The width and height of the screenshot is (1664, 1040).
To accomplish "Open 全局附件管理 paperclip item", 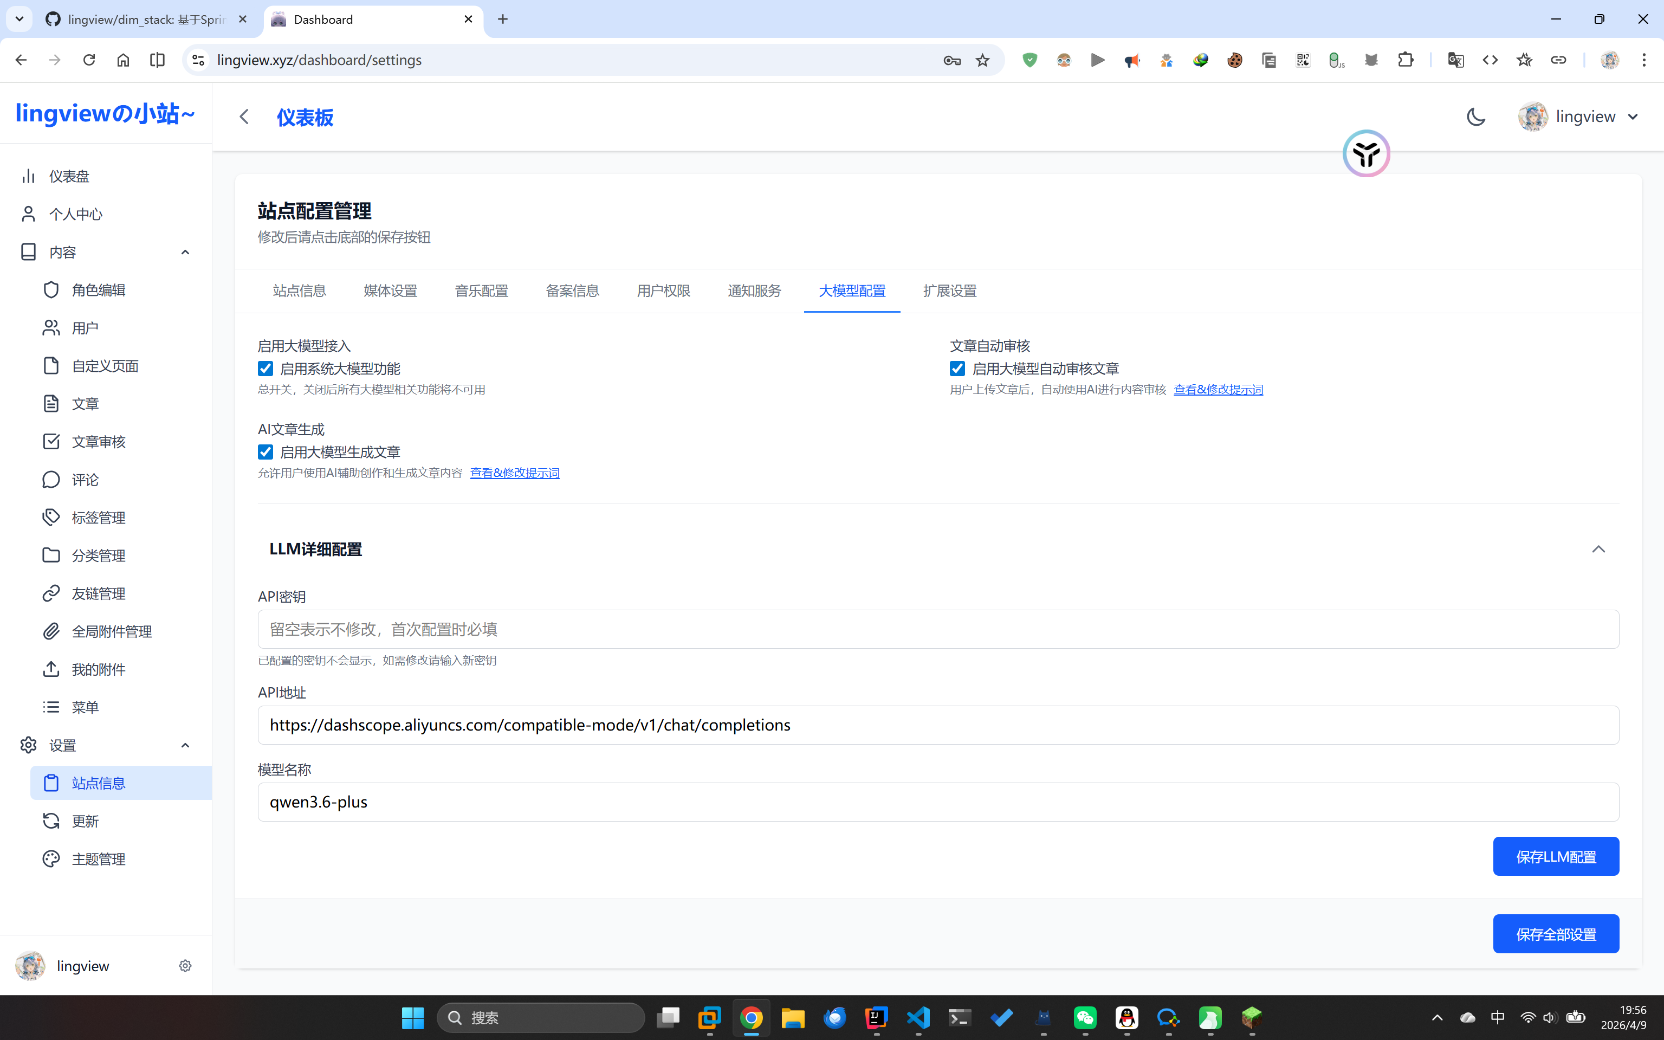I will pos(112,631).
